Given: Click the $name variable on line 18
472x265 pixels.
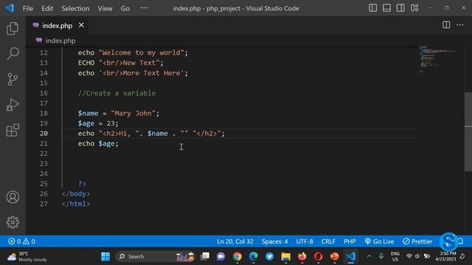Looking at the screenshot, I should [88, 113].
